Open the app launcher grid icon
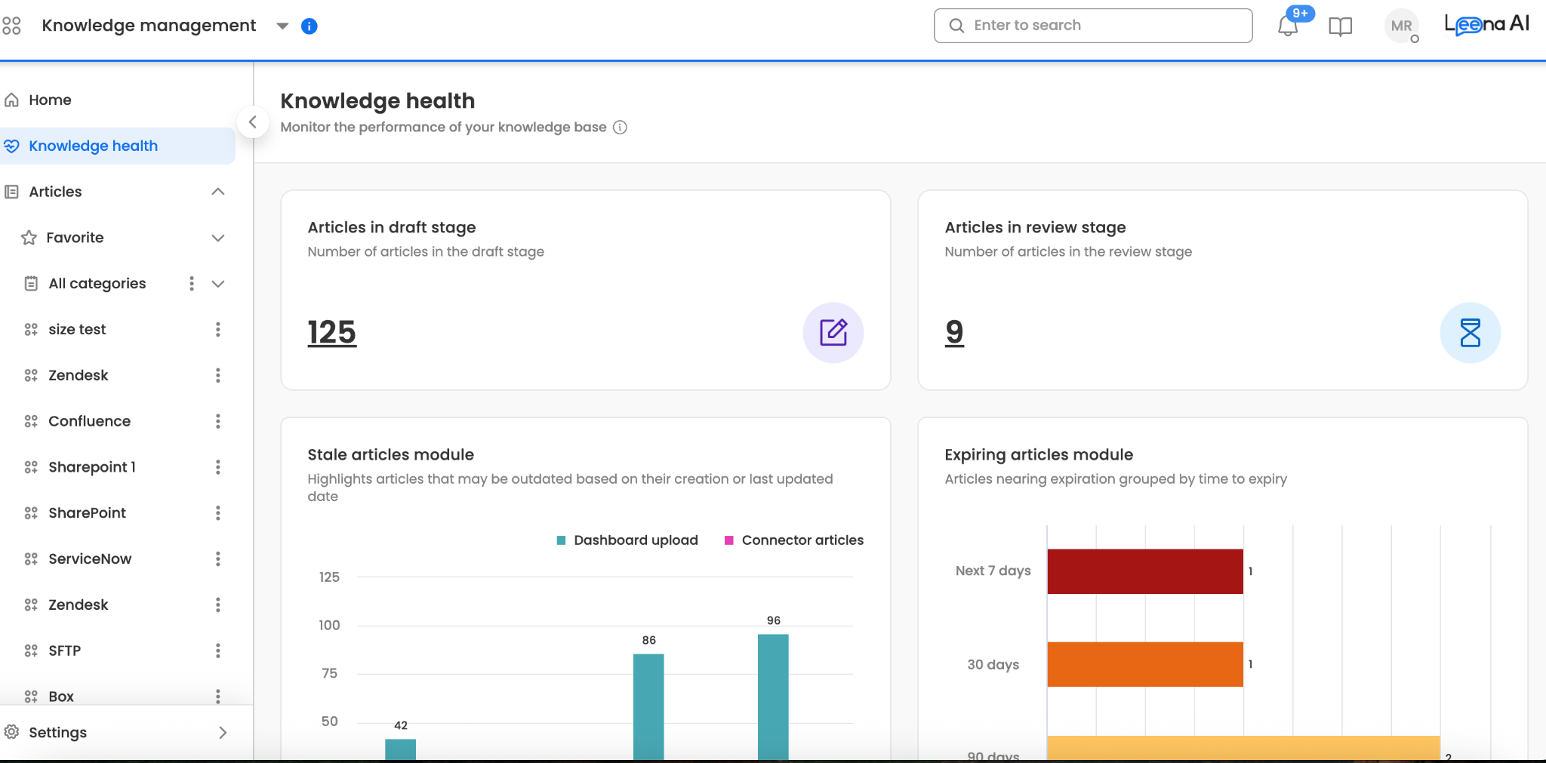This screenshot has width=1546, height=763. [x=11, y=26]
